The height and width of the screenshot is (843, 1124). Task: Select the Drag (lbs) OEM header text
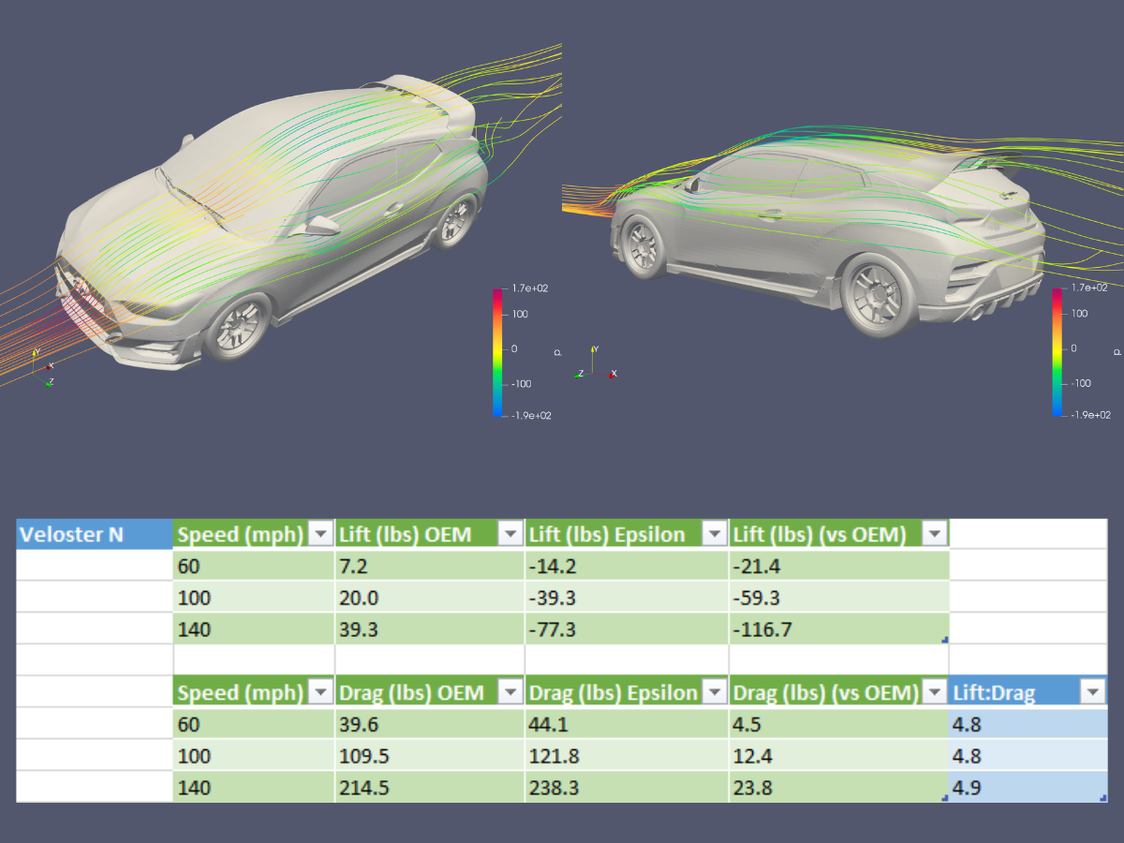(x=412, y=692)
